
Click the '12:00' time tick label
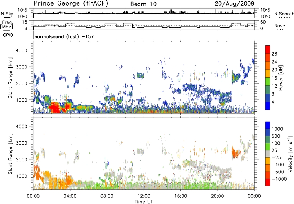pos(144,196)
